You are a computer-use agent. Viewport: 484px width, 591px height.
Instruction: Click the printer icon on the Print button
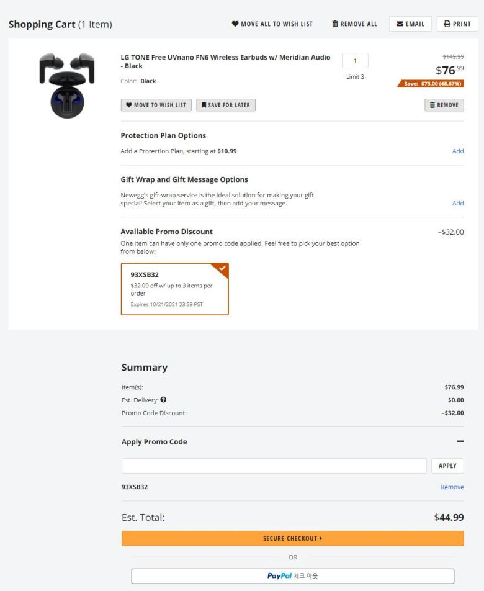coord(447,24)
